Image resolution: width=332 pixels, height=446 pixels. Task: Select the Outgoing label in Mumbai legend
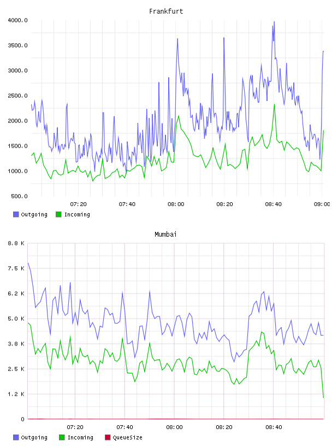pyautogui.click(x=34, y=437)
